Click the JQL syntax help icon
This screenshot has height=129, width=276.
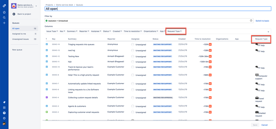coord(251,21)
